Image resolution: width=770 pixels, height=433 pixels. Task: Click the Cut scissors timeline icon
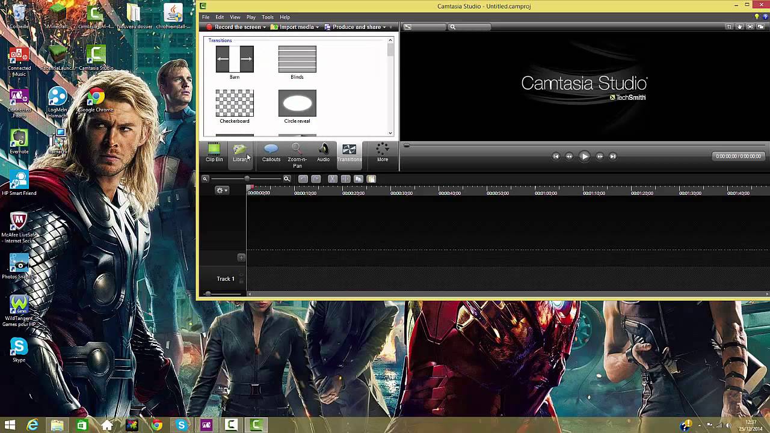click(333, 179)
